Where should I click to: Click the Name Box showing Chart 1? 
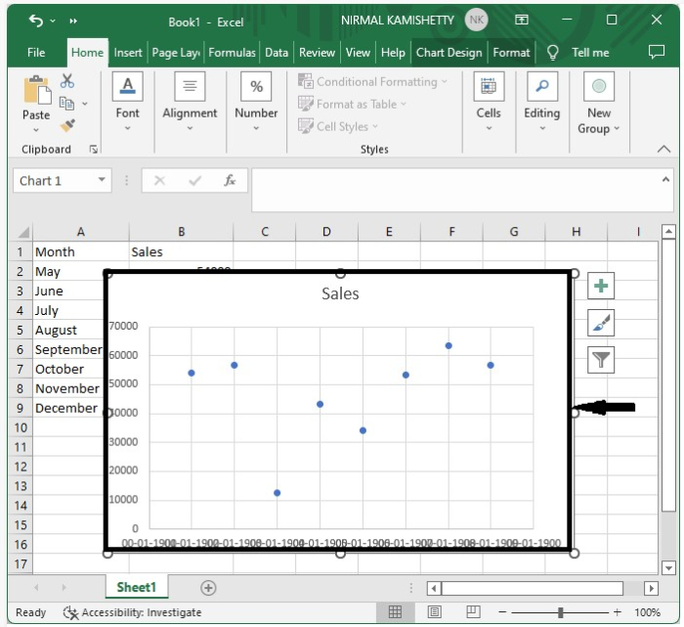point(56,180)
